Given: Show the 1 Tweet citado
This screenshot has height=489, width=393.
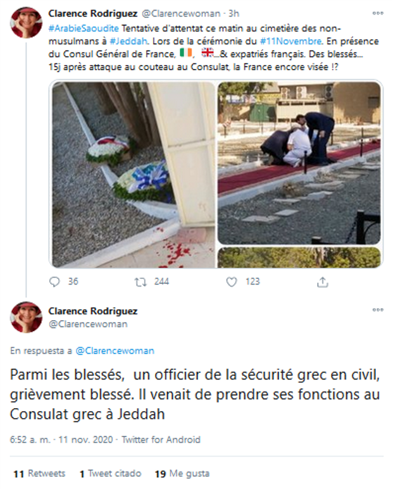Looking at the screenshot, I should [x=110, y=473].
